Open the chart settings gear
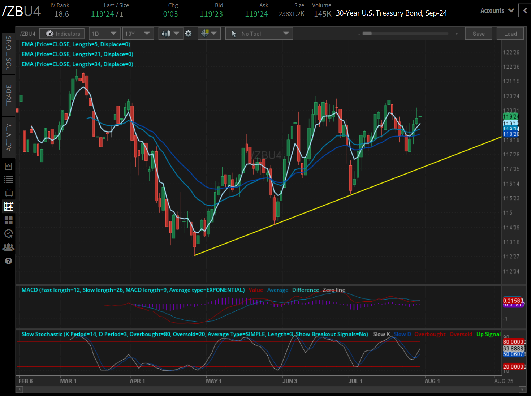531x396 pixels. (x=188, y=33)
